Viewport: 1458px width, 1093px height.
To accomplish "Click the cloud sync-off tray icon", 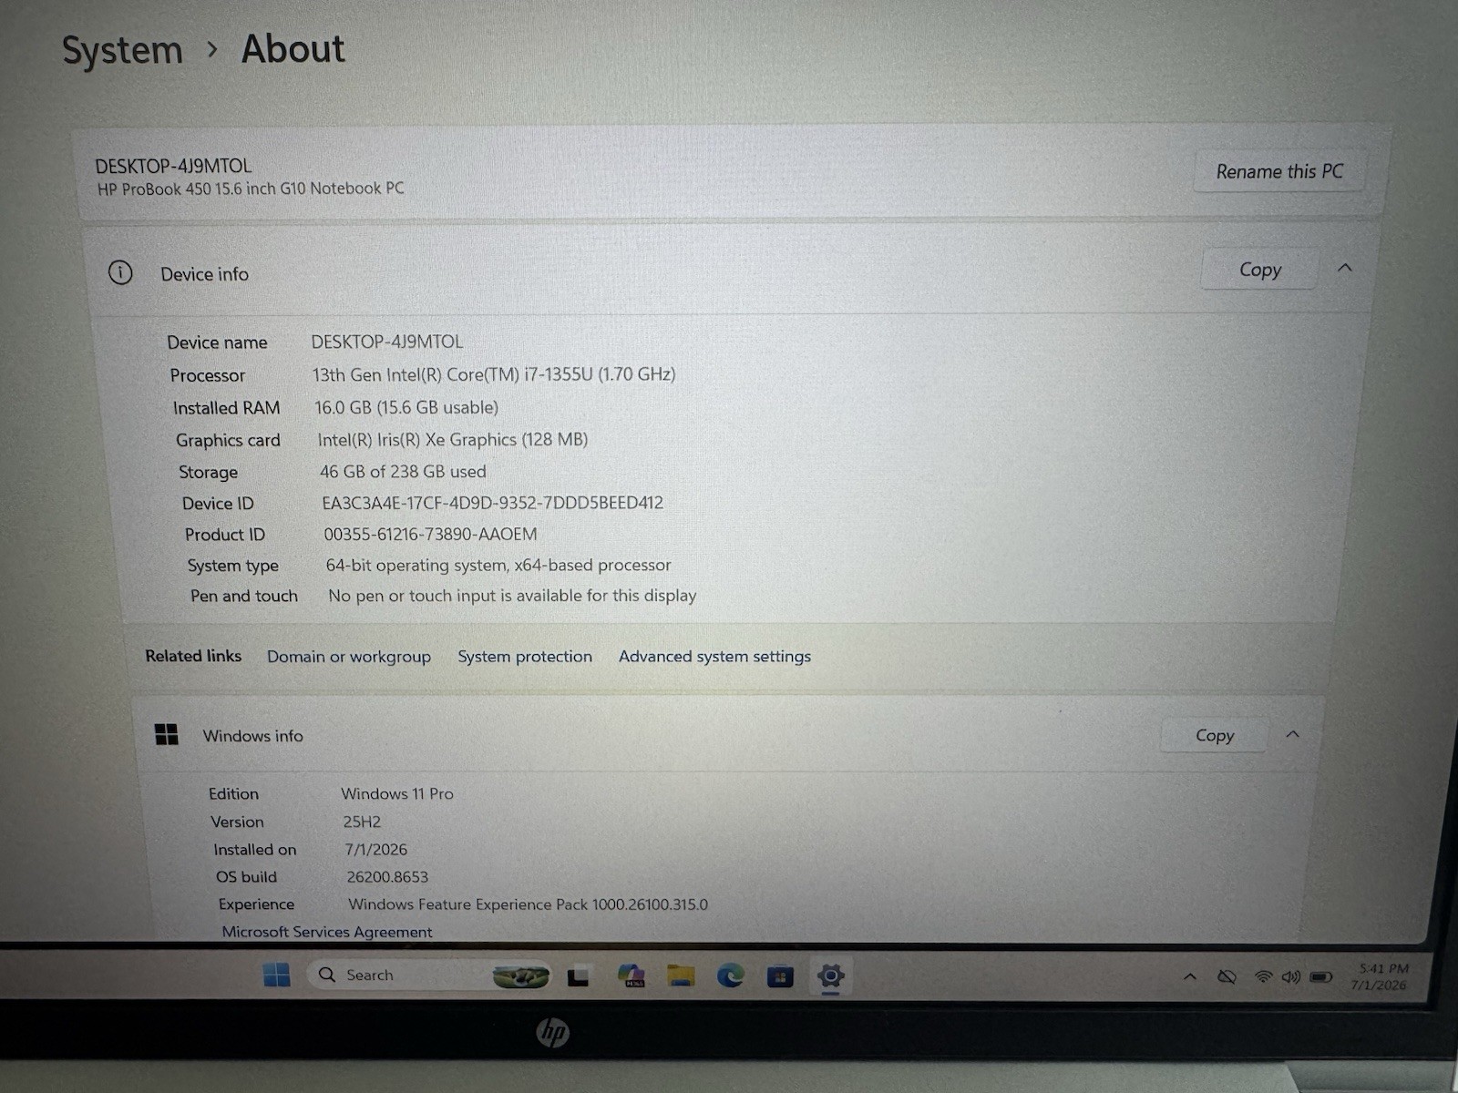I will 1227,977.
